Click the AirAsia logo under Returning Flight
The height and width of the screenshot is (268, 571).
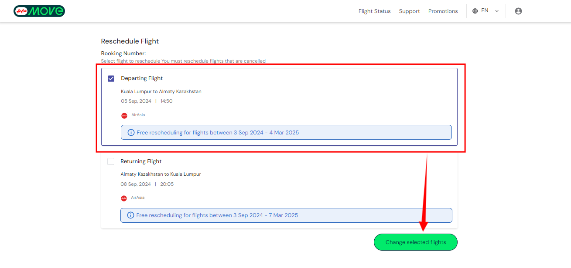tap(124, 198)
